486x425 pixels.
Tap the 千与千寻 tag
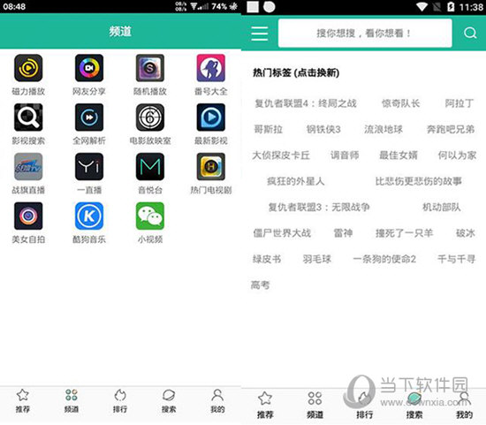(456, 259)
